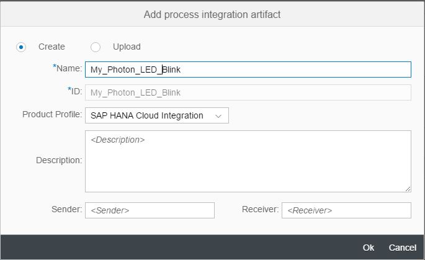Focus the Description text area
Image resolution: width=425 pixels, height=260 pixels.
pos(248,161)
